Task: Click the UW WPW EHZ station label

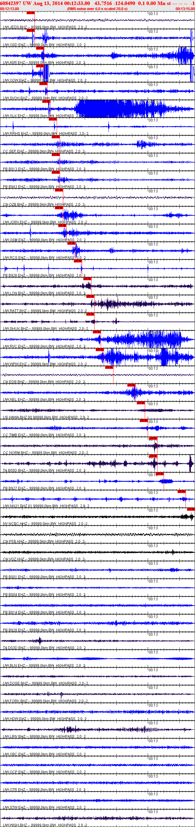Action: 45,364
